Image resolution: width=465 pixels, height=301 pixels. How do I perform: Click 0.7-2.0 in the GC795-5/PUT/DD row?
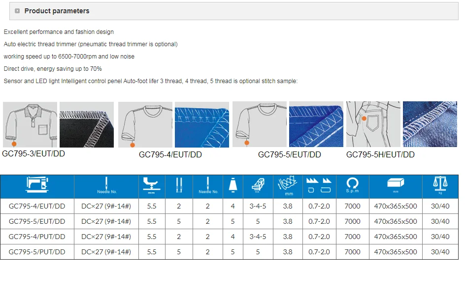(x=319, y=252)
